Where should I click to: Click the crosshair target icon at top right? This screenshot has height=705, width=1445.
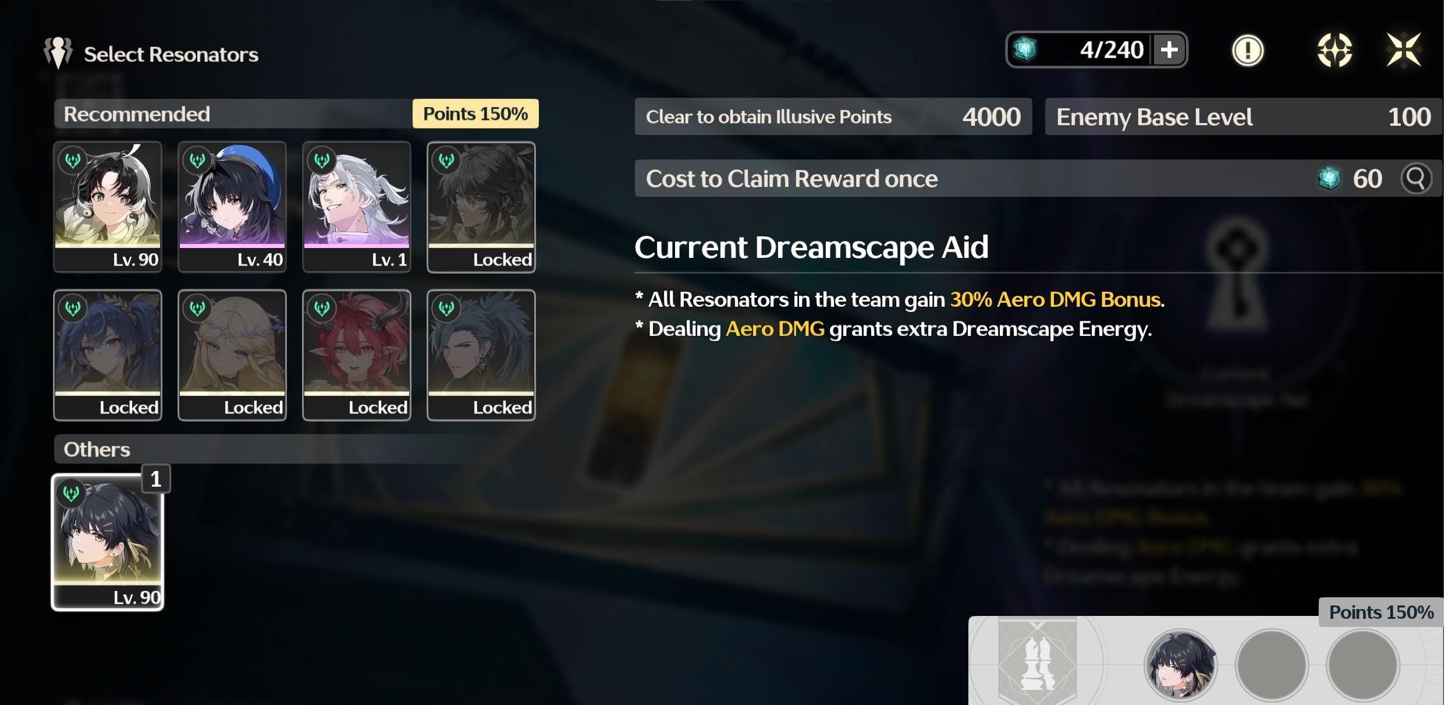(x=1334, y=50)
